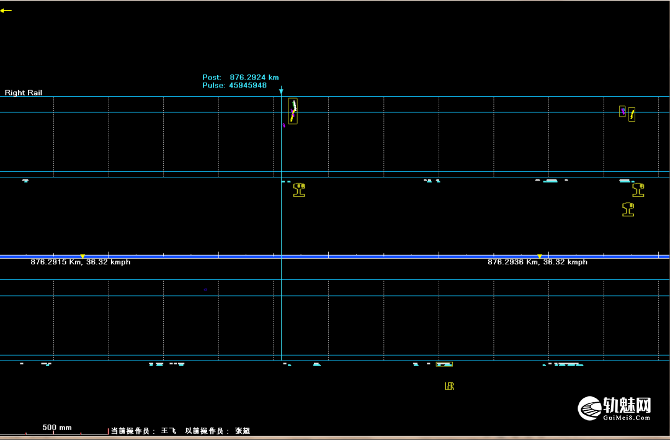This screenshot has width=670, height=440.
Task: Click the unboxed purple echo left of cursor line
Action: click(284, 125)
